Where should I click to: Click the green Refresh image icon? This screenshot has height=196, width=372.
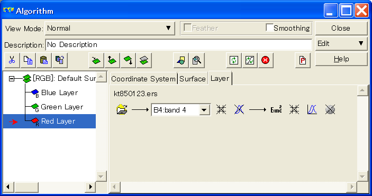point(234,60)
